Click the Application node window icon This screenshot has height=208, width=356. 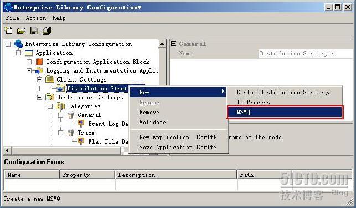(x=29, y=53)
